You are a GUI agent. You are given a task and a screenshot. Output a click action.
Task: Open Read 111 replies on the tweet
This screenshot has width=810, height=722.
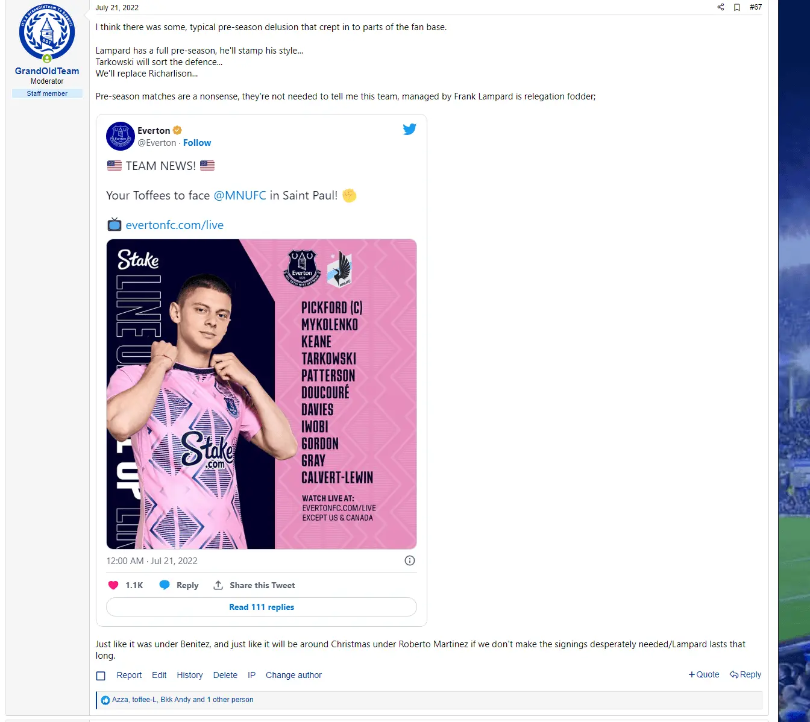[x=262, y=607]
